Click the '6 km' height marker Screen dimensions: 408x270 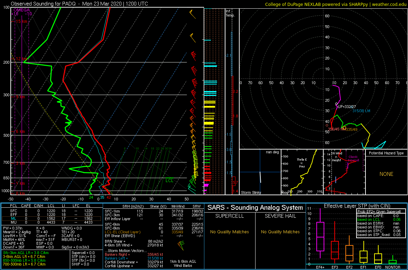(x=20, y=131)
